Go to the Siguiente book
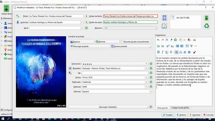The image size is (215, 121). click(x=195, y=115)
